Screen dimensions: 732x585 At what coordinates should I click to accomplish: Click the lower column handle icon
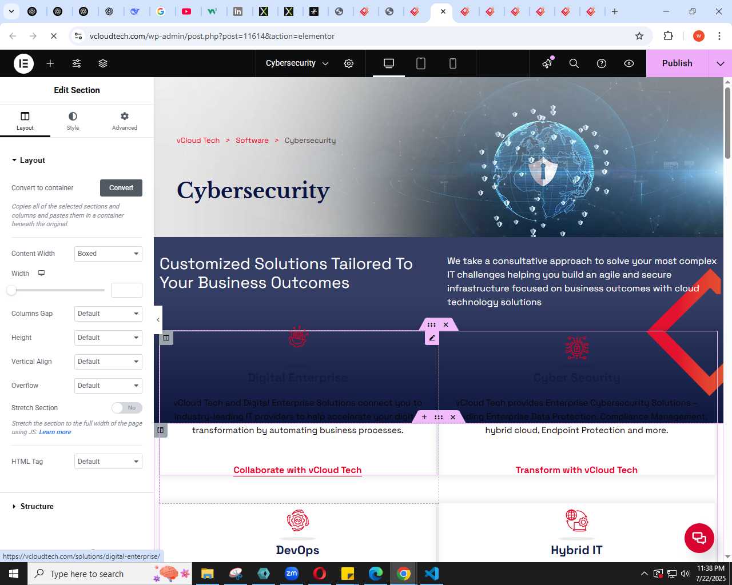pyautogui.click(x=161, y=430)
